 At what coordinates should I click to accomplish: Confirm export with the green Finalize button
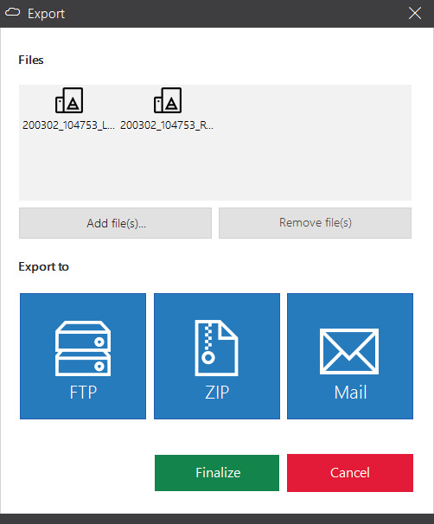pos(217,472)
